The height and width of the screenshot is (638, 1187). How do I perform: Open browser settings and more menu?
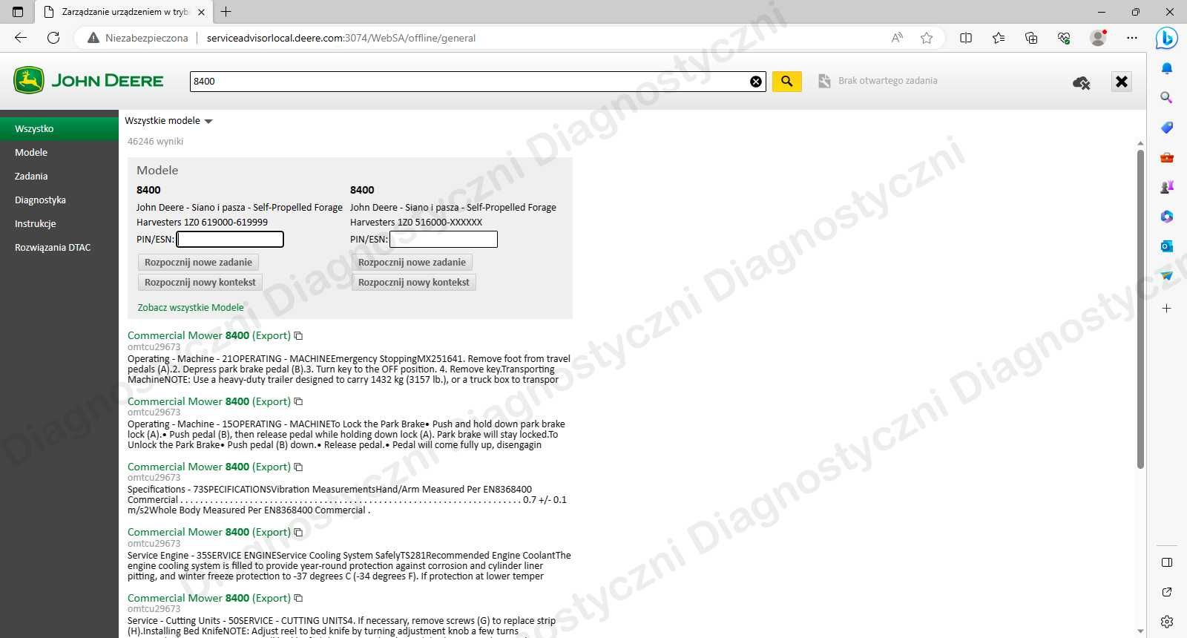pos(1132,38)
